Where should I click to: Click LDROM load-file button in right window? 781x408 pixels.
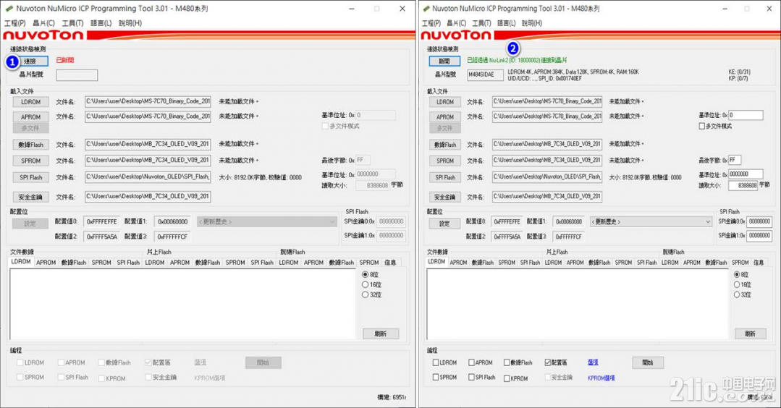tap(445, 101)
